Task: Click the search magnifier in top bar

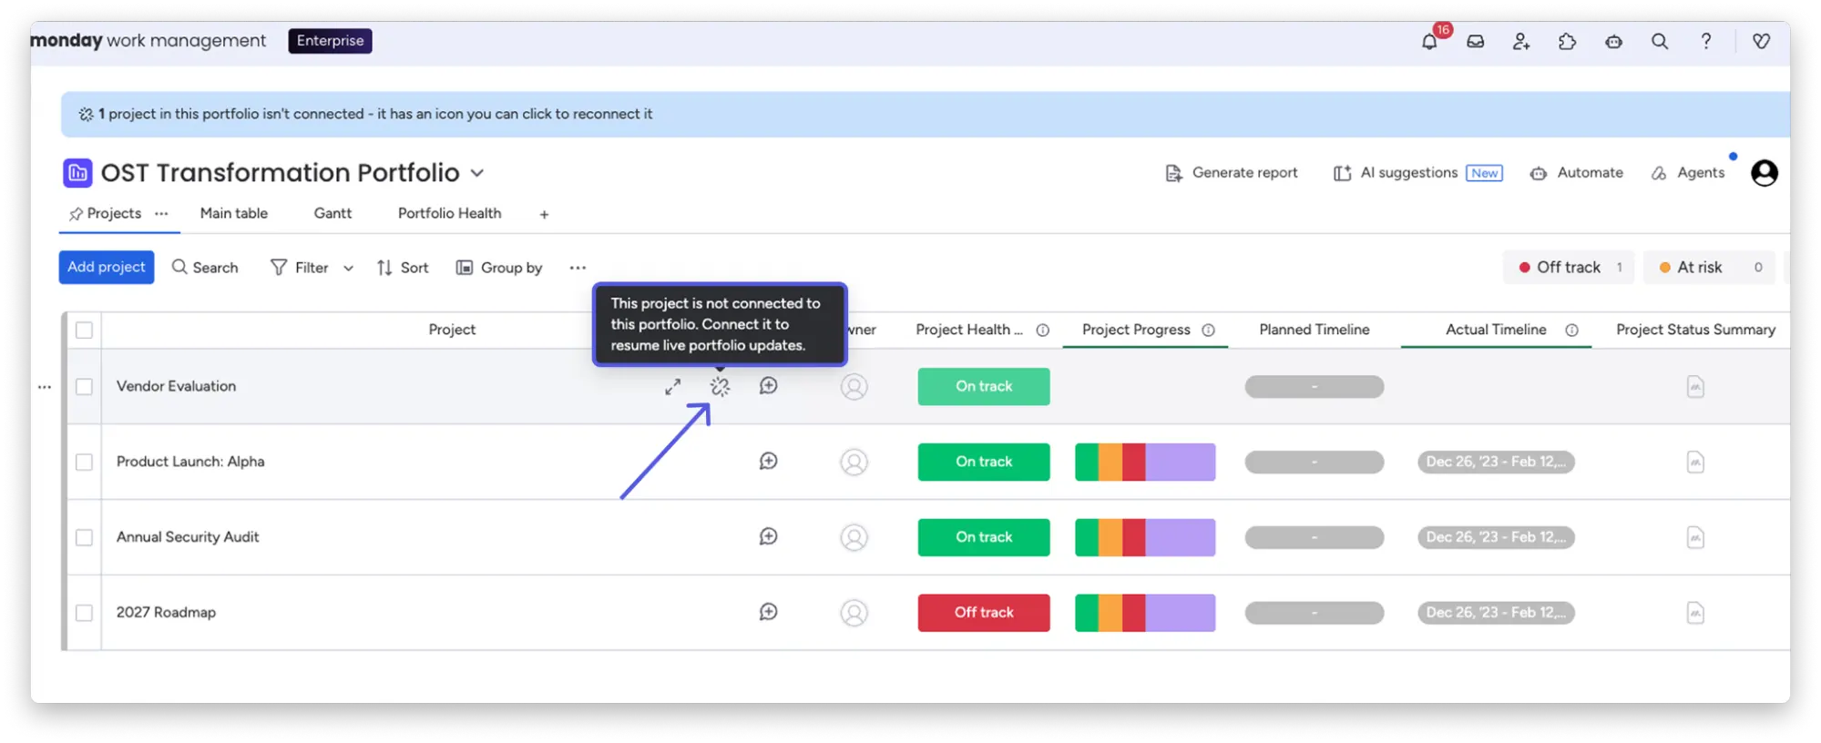Action: (x=1660, y=41)
